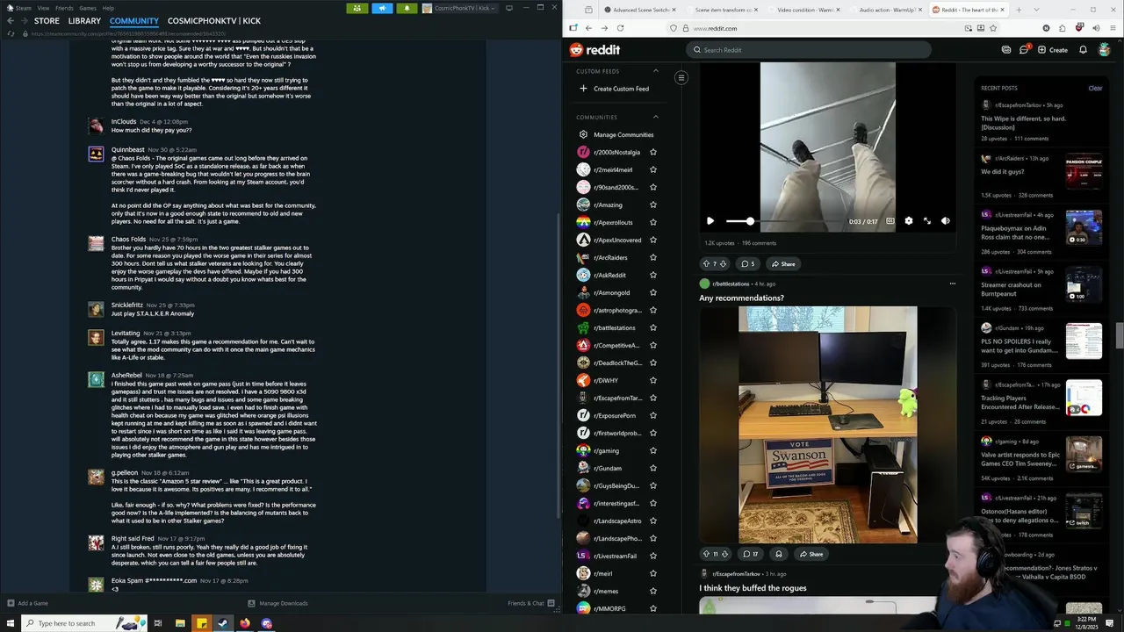
Task: Switch to the Steam LIBRARY tab
Action: point(84,21)
